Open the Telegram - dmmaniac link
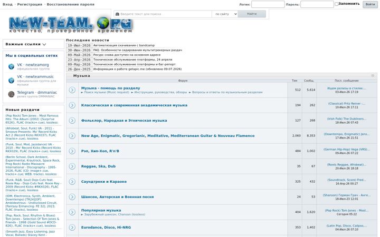Screen dimensions: 380x237 (37, 92)
